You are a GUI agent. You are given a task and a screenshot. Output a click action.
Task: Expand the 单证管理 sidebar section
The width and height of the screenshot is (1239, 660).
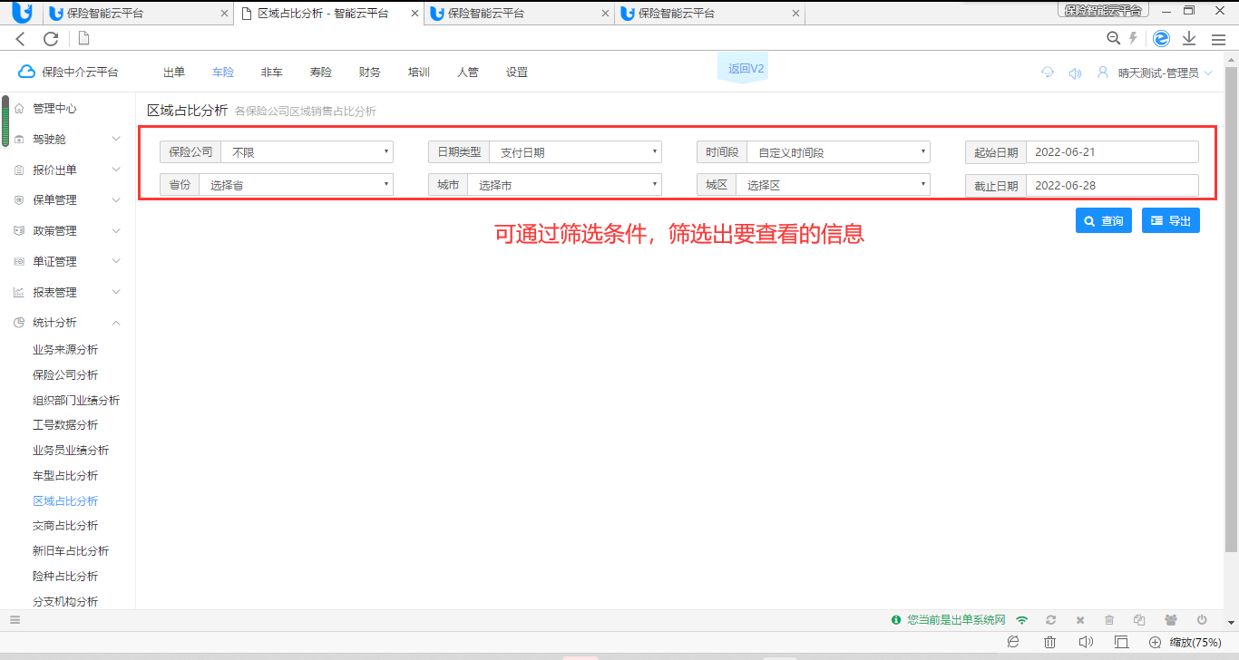pos(68,261)
